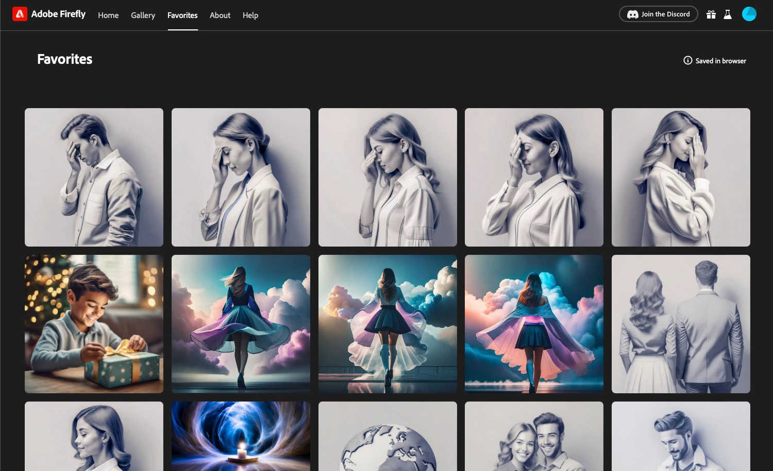Open the About page
Image resolution: width=773 pixels, height=471 pixels.
(220, 15)
